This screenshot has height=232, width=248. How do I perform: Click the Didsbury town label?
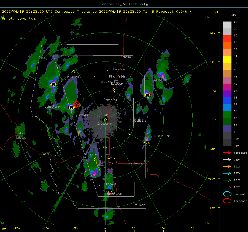tap(104, 124)
